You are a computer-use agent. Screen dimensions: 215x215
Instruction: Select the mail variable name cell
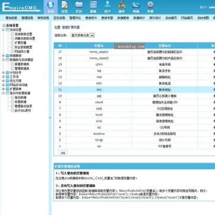[99, 77]
